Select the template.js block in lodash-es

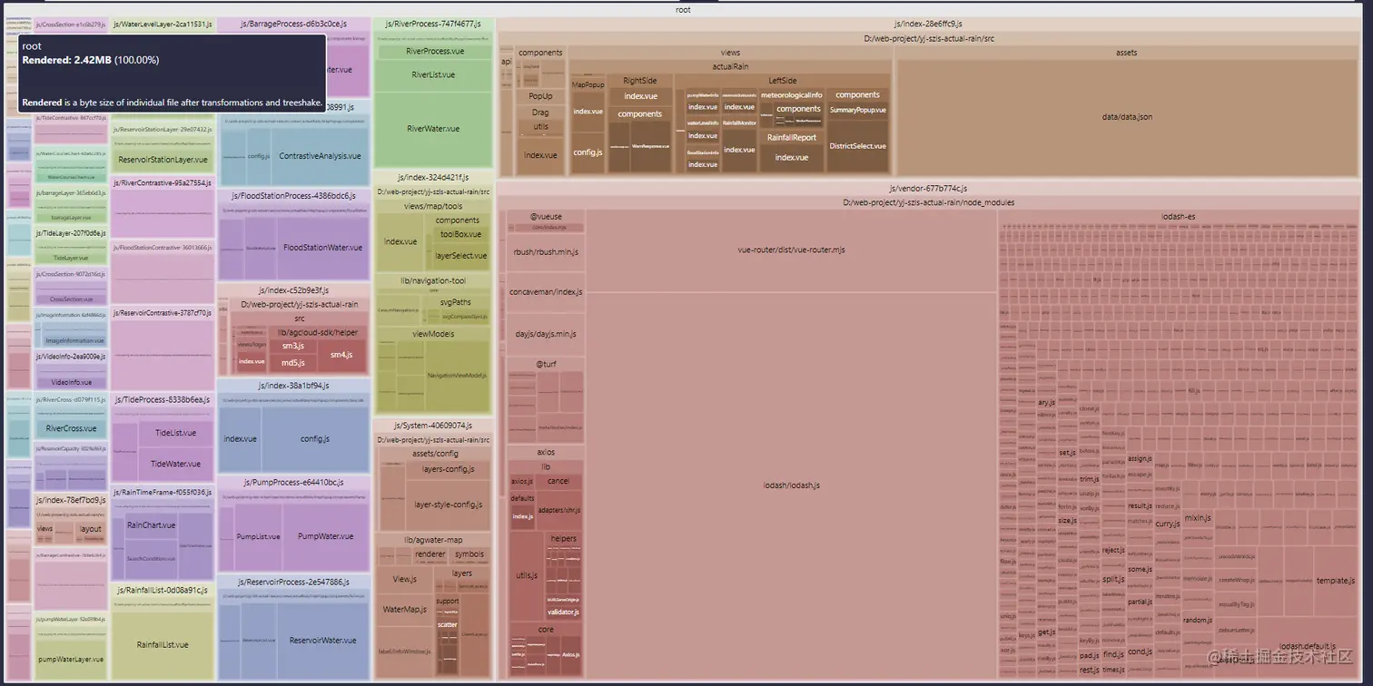pos(1335,581)
